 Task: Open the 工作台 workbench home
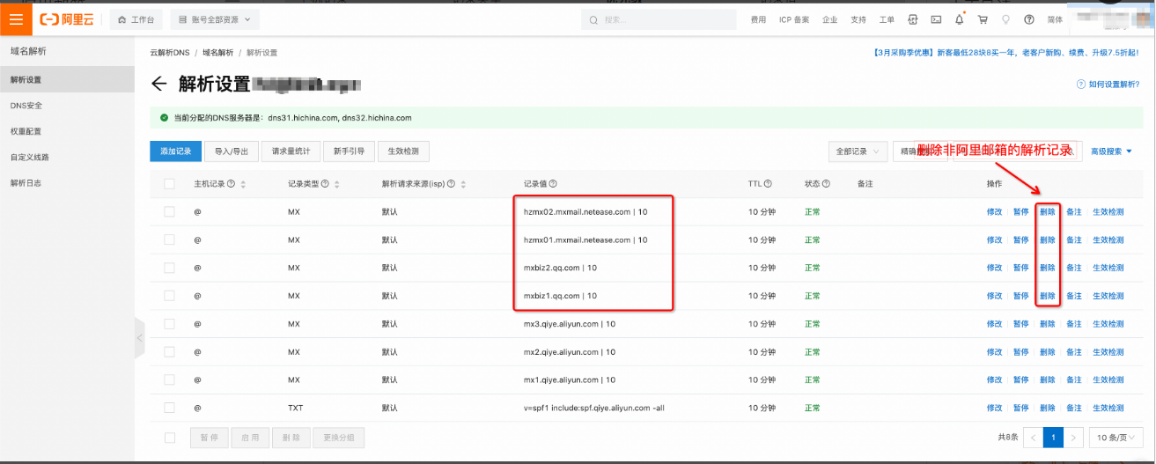pyautogui.click(x=136, y=19)
